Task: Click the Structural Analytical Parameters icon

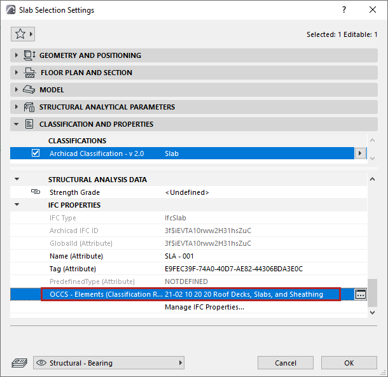Action: (29, 107)
